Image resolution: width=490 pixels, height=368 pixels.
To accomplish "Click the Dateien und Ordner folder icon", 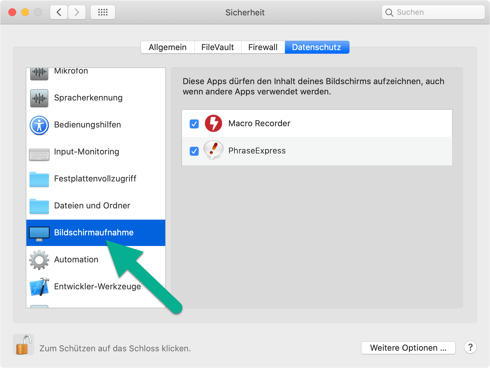I will 39,206.
